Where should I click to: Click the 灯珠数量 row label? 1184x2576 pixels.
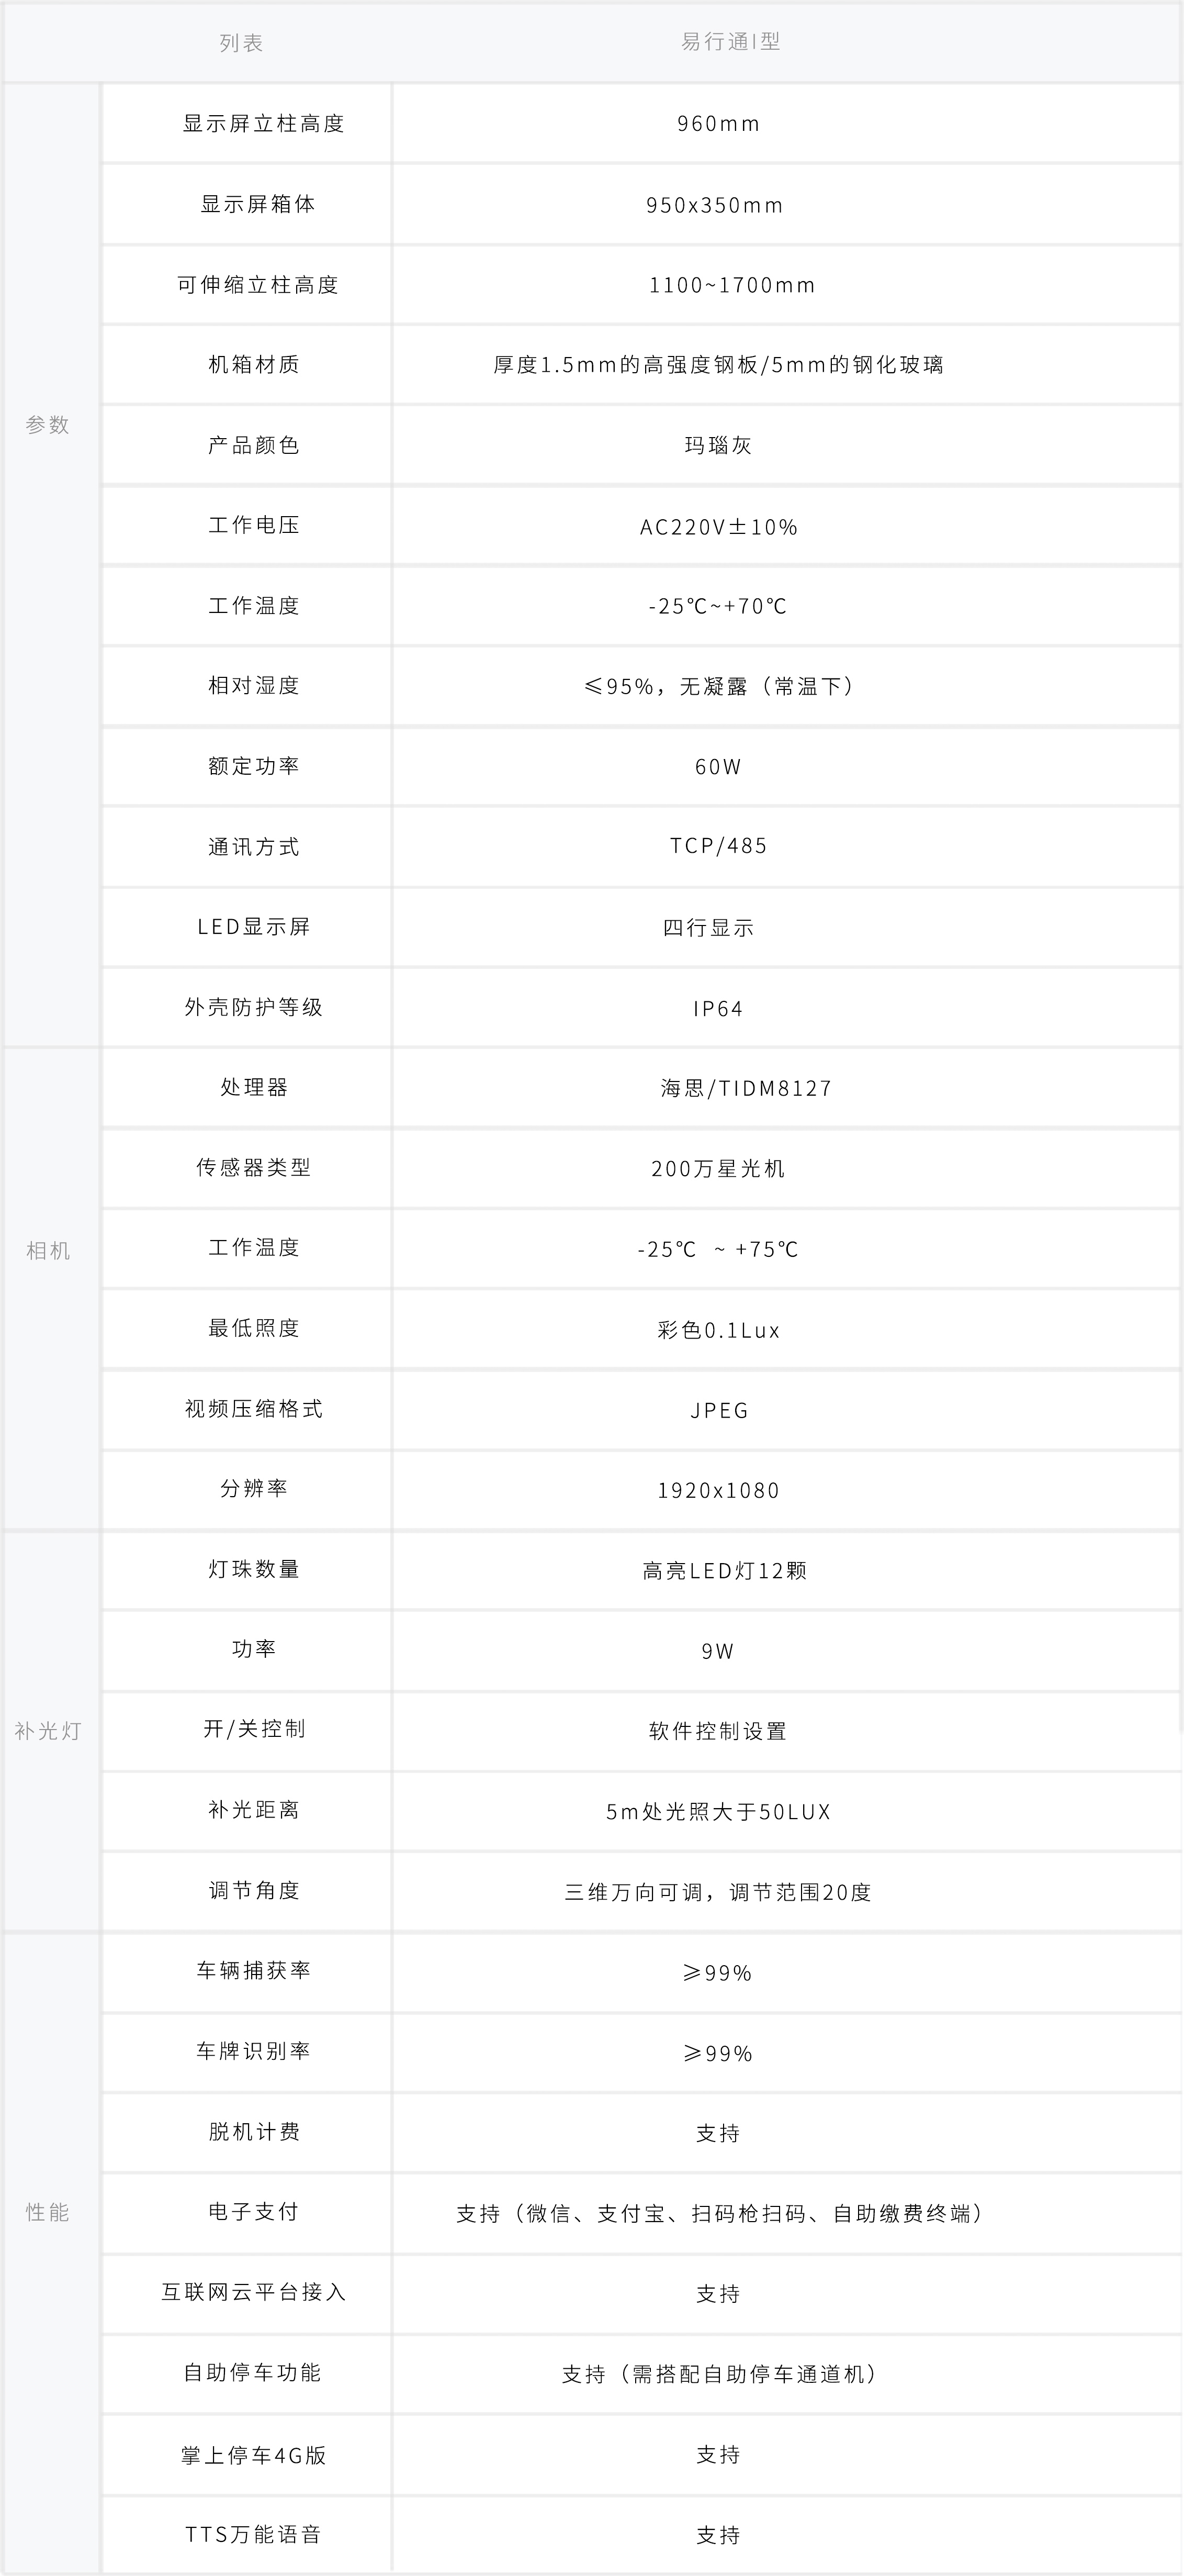point(254,1570)
